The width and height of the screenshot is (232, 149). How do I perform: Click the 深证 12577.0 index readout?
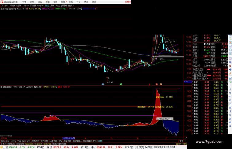point(54,147)
